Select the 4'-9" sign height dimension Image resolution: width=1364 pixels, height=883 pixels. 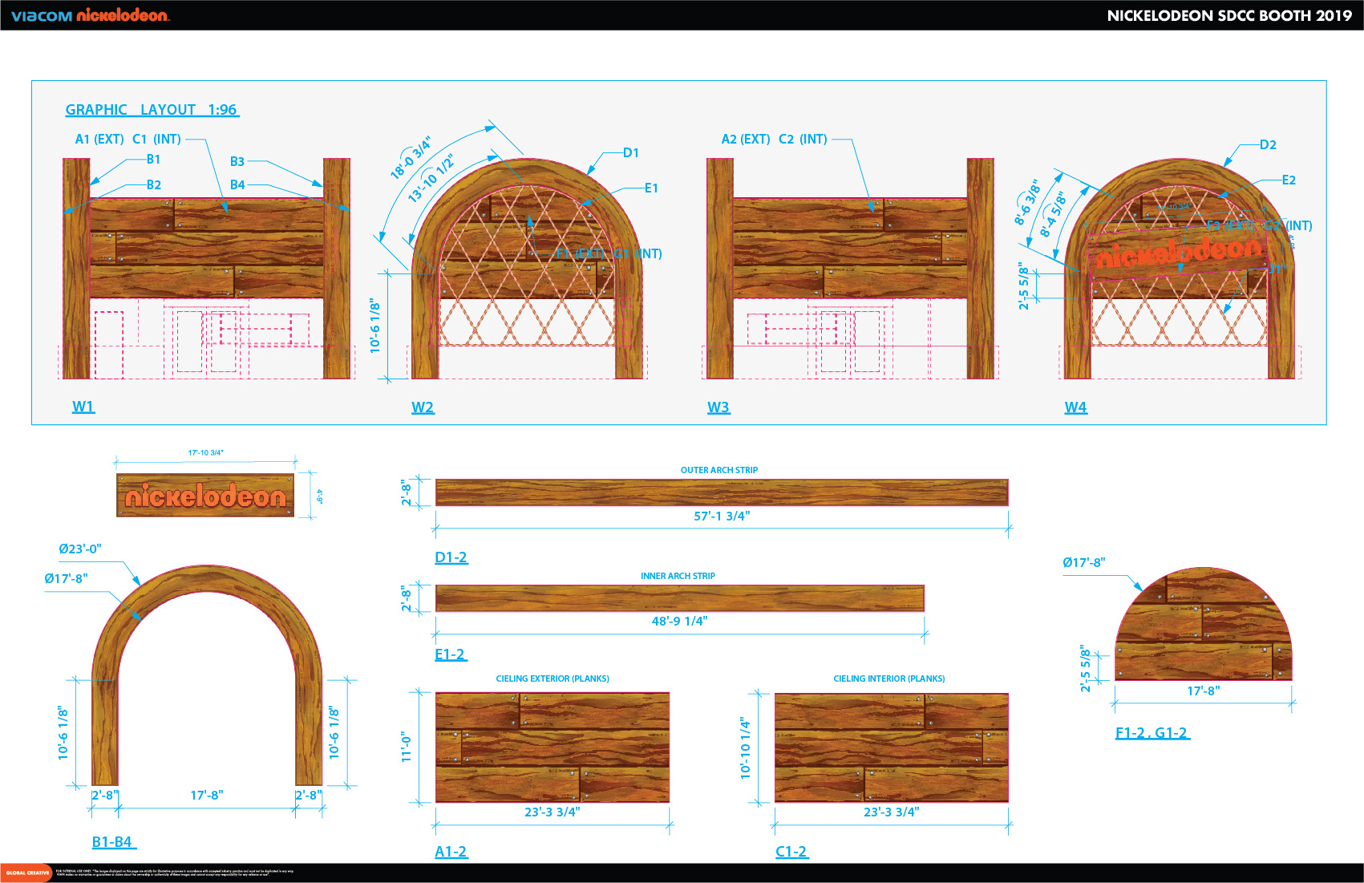[319, 496]
